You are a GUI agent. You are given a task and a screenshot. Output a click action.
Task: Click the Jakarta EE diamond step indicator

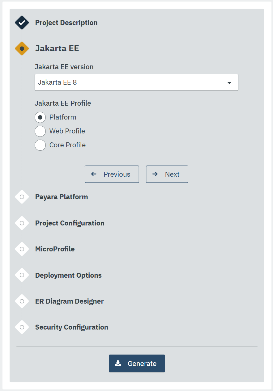tap(22, 48)
